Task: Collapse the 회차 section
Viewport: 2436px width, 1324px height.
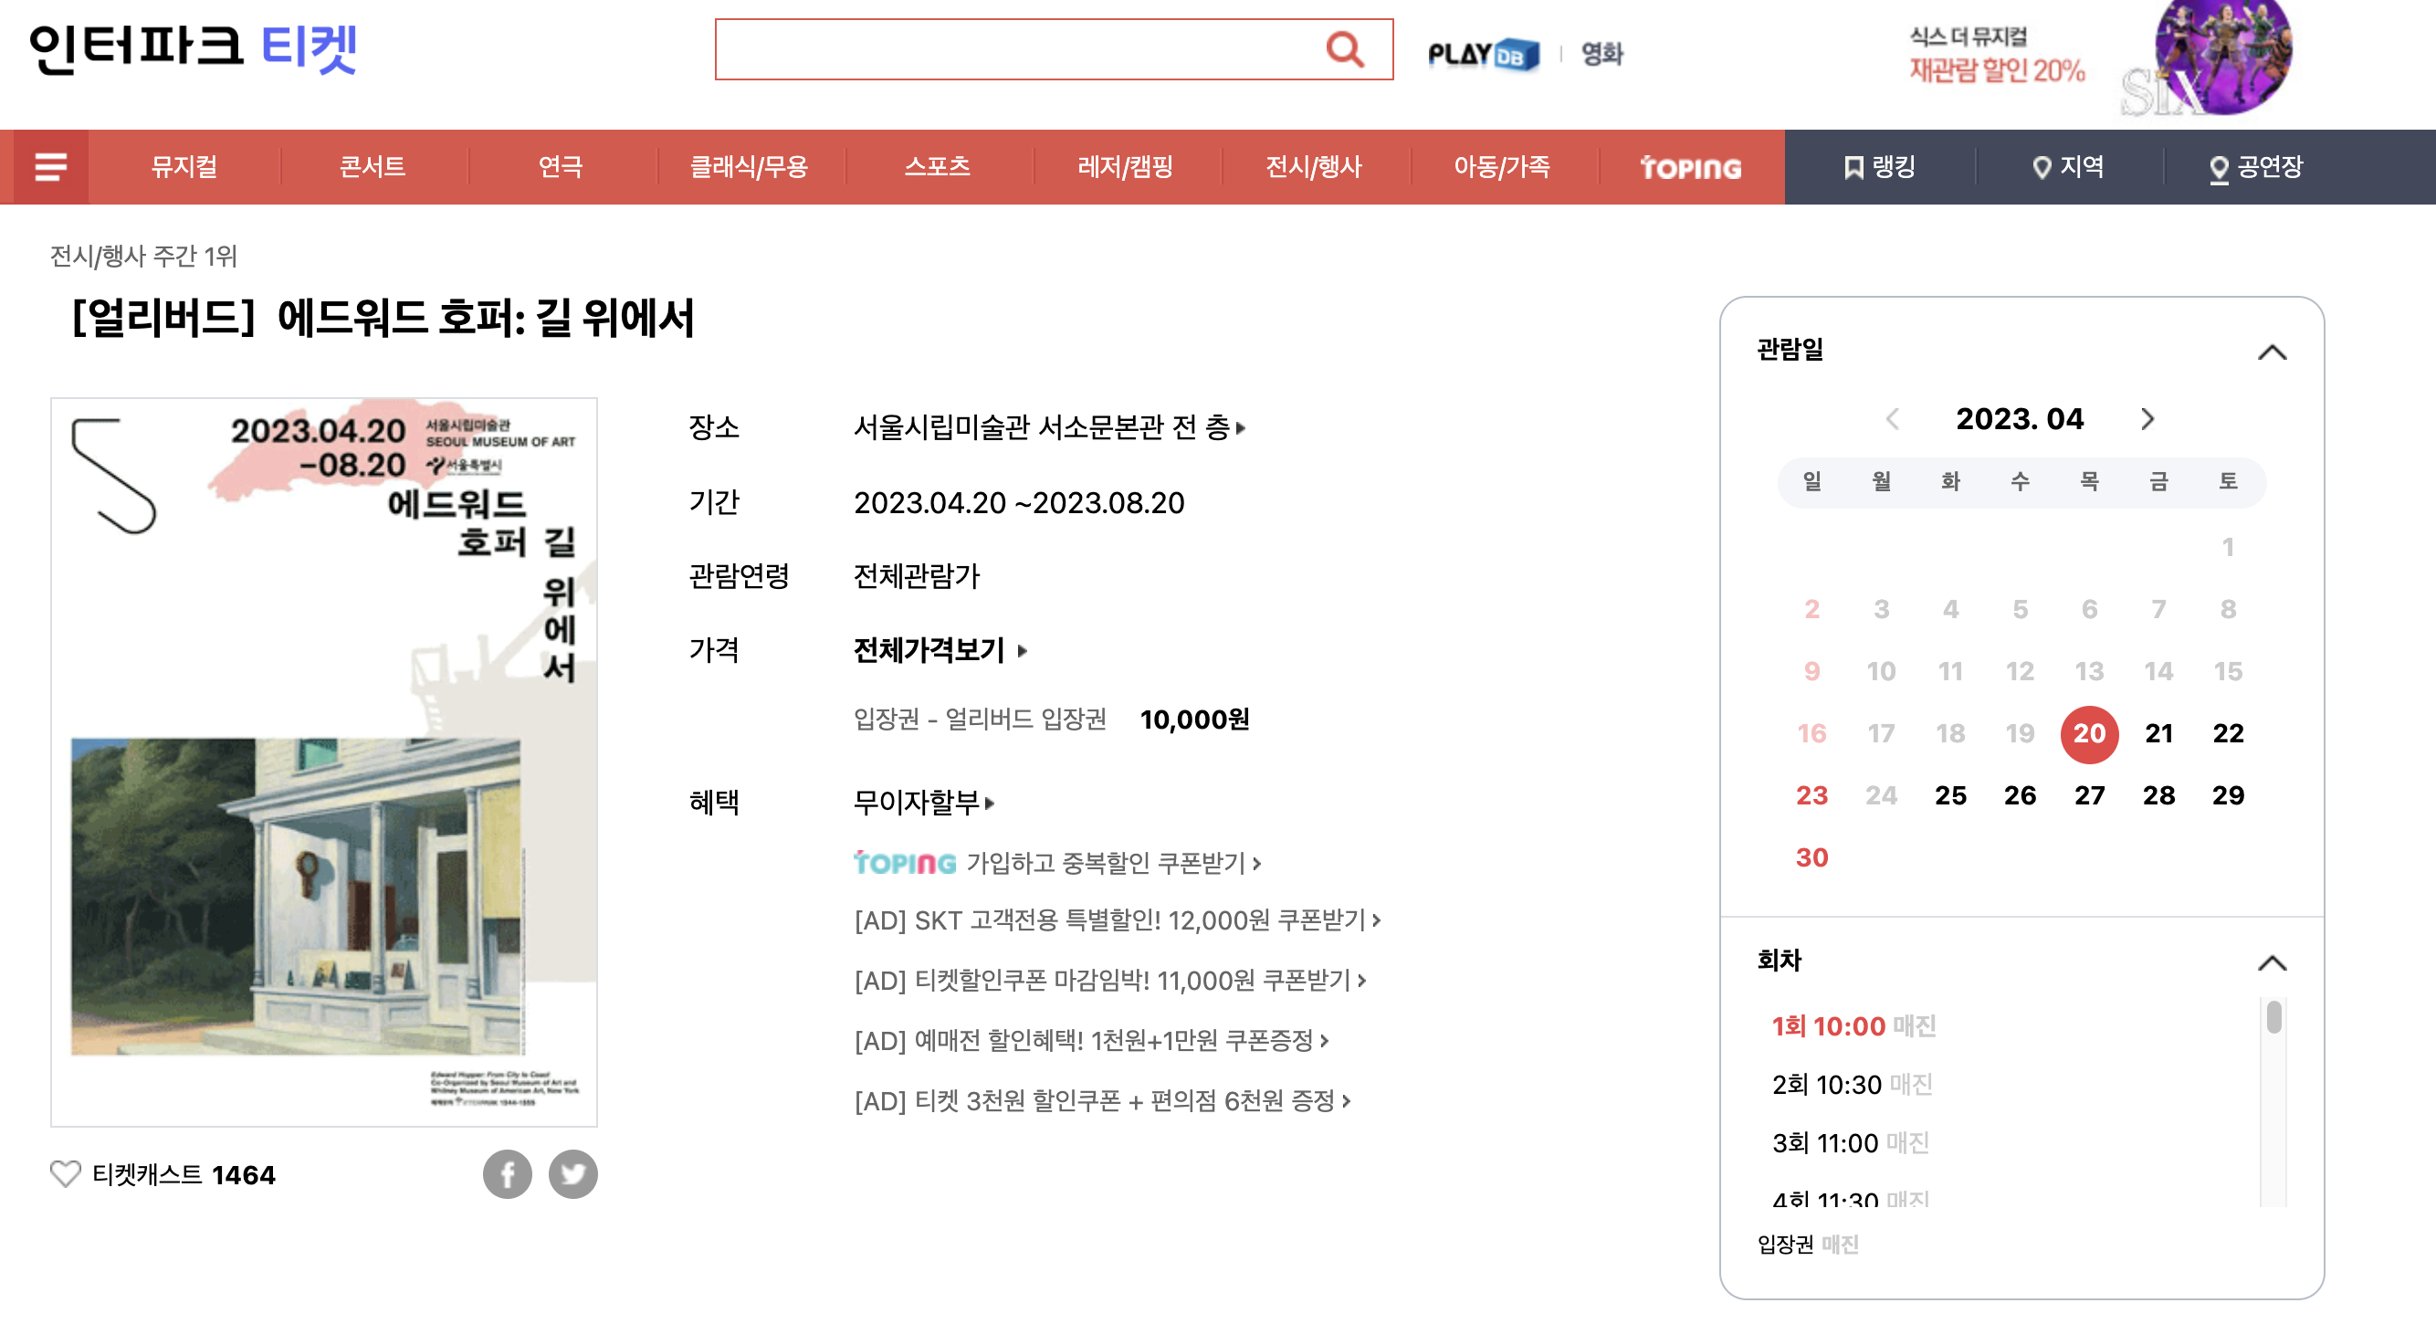Action: tap(2272, 962)
